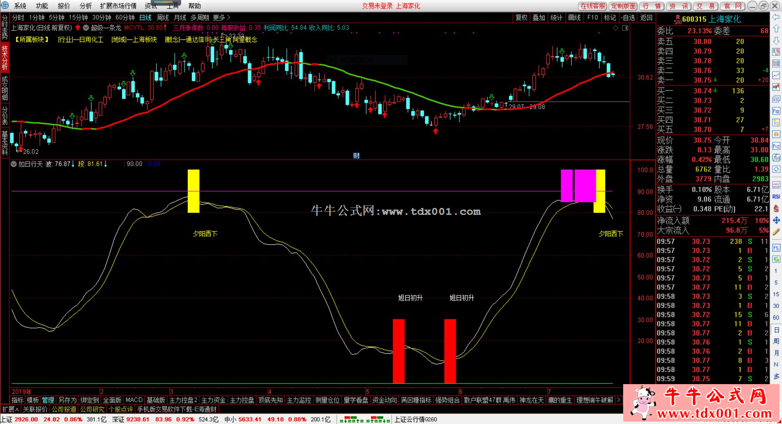The width and height of the screenshot is (782, 424).
Task: Switch to the MACD indicator tab
Action: click(134, 400)
